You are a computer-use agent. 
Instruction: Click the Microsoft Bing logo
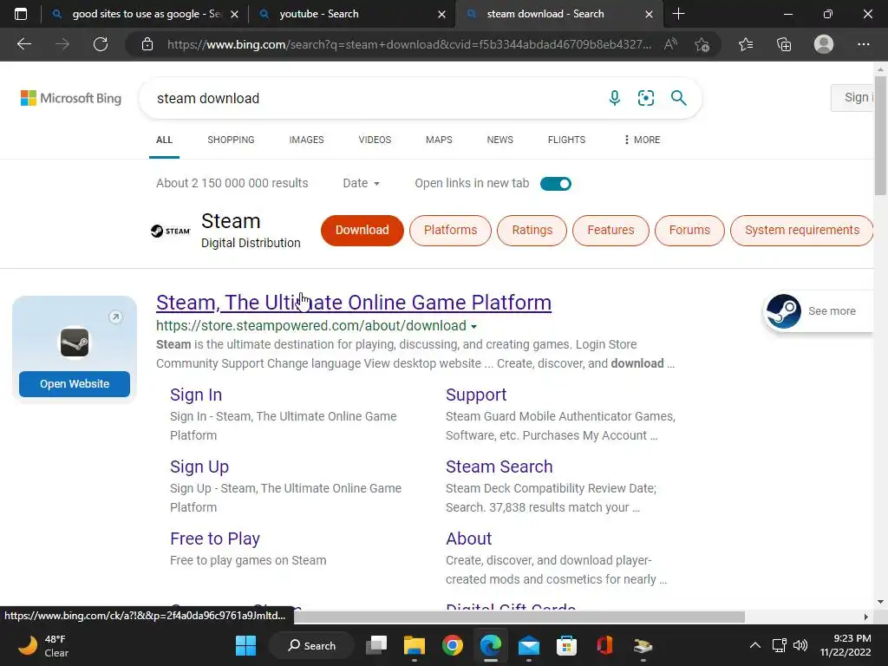71,98
